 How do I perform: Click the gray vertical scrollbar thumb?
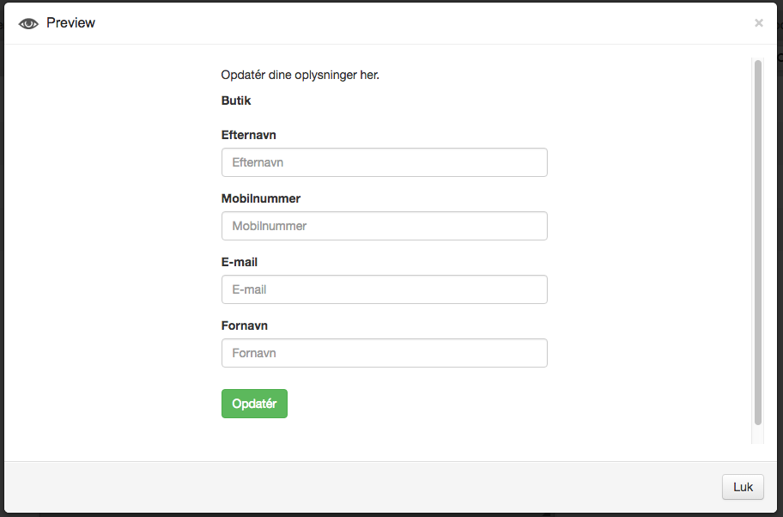pos(757,242)
